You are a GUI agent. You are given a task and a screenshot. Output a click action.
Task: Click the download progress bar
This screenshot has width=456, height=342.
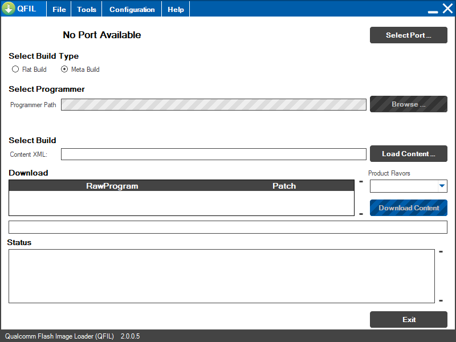tap(227, 227)
